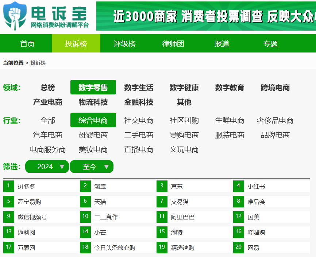Select 全部 in the 行业 filter
Image resolution: width=316 pixels, height=257 pixels.
click(47, 120)
